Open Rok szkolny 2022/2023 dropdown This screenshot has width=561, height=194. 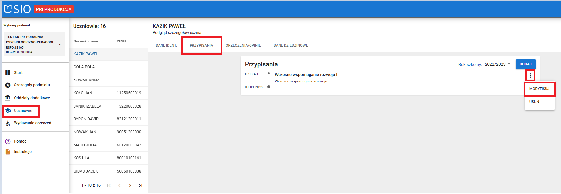click(498, 64)
